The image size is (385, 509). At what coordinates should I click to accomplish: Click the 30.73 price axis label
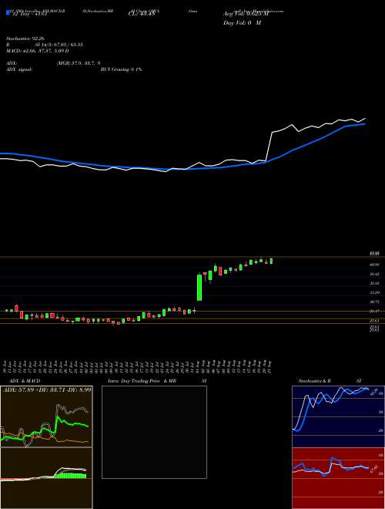[x=374, y=302]
